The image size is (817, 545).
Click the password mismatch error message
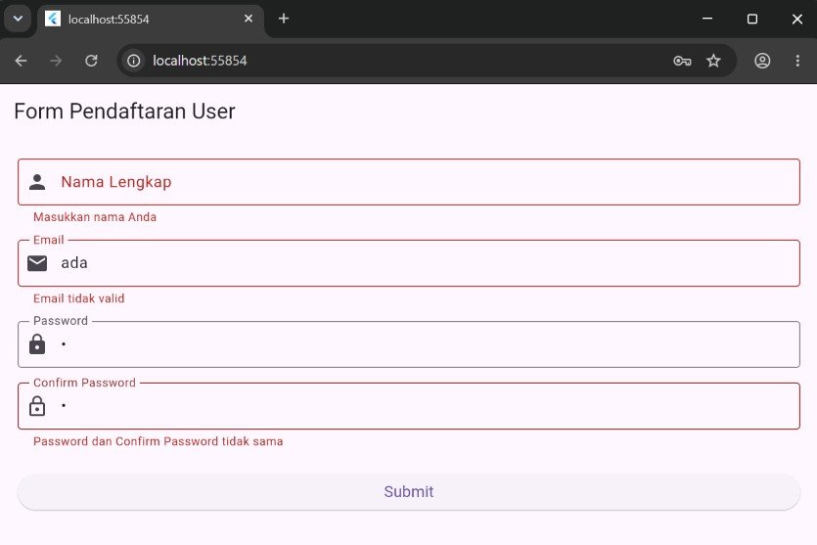tap(158, 441)
